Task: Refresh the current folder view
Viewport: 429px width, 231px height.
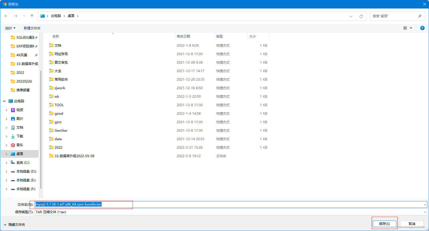Action: 361,16
